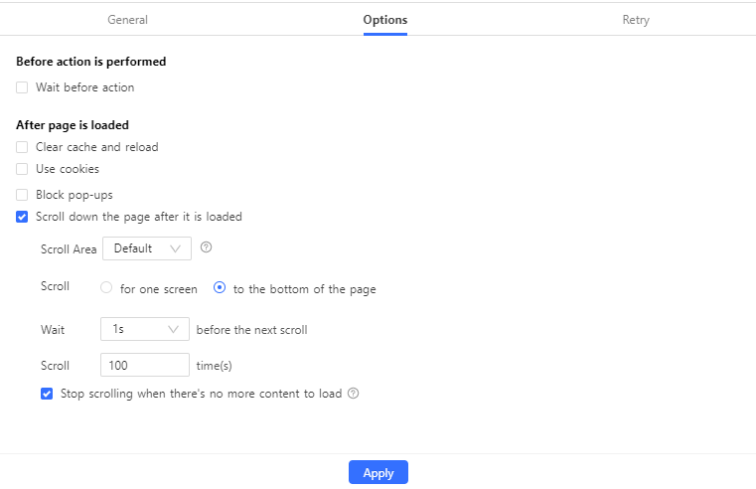Enable the Use cookies checkbox
756x489 pixels.
[x=22, y=169]
